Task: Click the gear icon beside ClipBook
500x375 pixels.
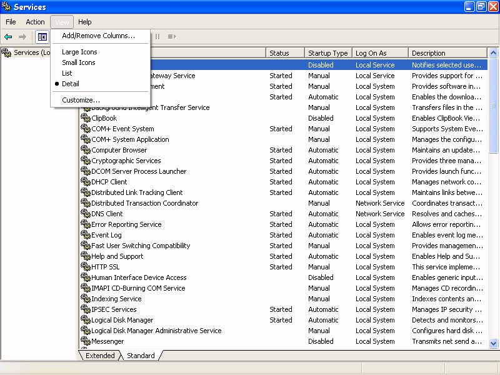Action: 86,118
